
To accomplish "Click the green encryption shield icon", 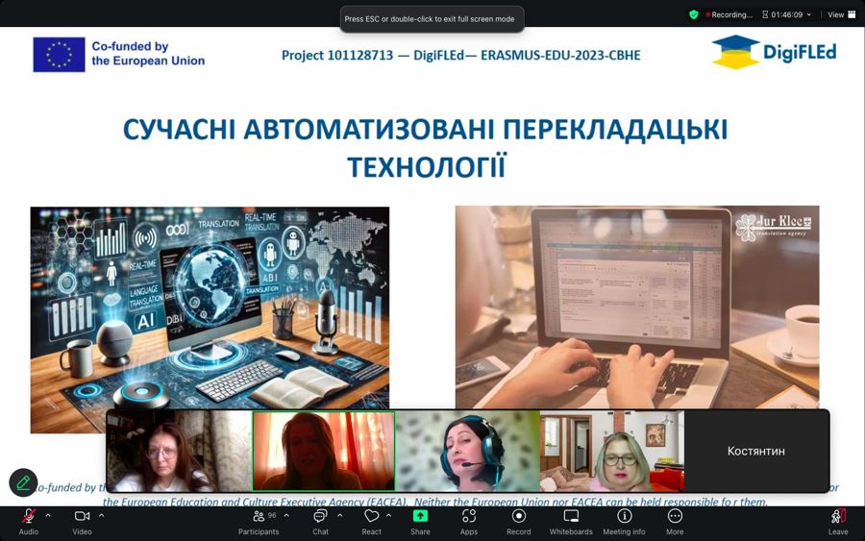I will point(693,14).
